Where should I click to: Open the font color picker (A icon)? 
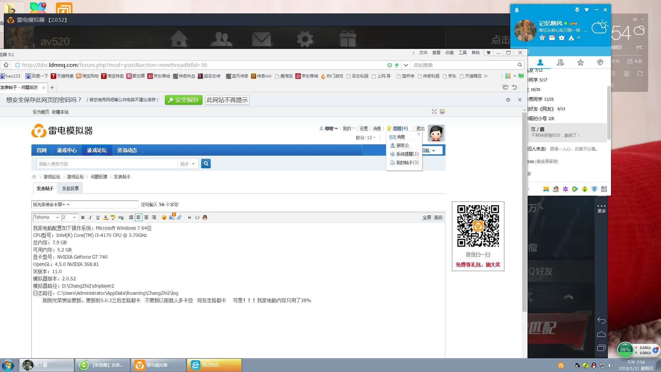tap(106, 217)
